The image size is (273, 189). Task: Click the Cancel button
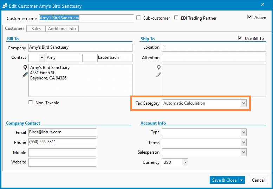[258, 180]
